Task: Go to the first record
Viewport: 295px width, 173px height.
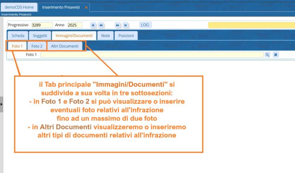Action: (93, 25)
